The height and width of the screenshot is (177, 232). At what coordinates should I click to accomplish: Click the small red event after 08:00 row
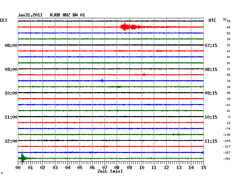pyautogui.click(x=158, y=51)
